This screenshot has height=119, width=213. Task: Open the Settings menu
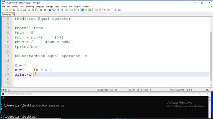tap(50, 7)
